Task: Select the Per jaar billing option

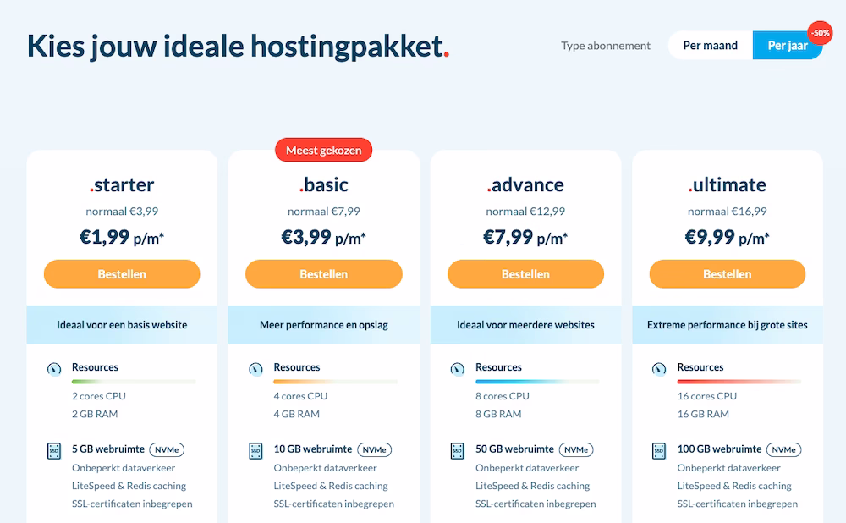Action: pyautogui.click(x=787, y=46)
